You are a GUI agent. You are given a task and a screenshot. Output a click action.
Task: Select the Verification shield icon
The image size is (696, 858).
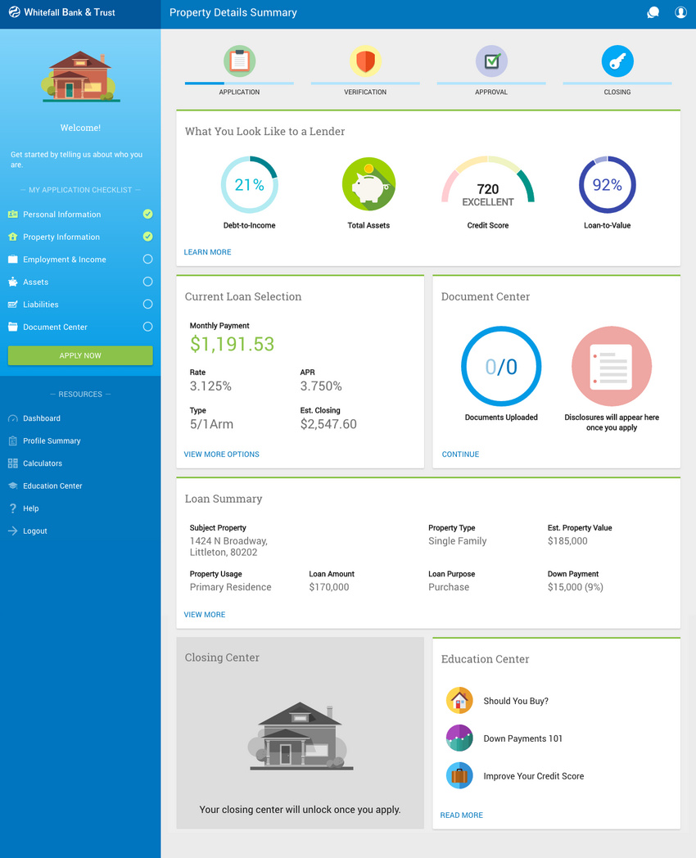click(365, 61)
